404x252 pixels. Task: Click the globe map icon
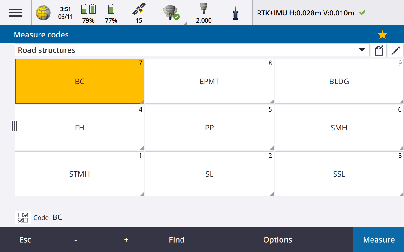43,13
